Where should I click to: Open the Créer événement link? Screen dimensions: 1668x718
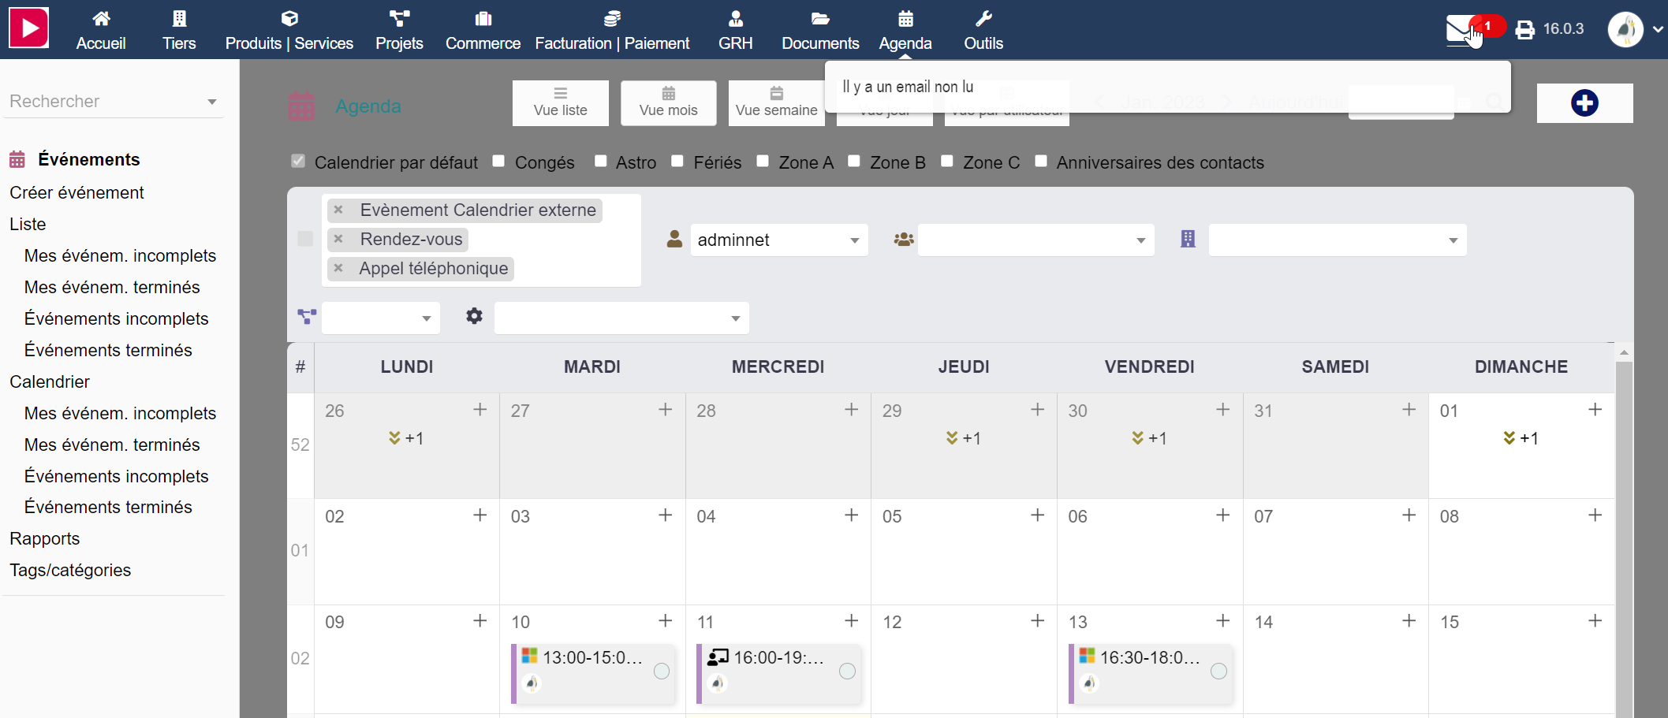coord(76,192)
